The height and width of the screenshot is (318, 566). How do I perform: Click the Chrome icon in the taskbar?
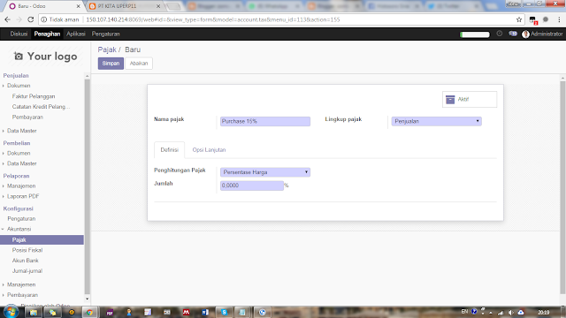(89, 312)
